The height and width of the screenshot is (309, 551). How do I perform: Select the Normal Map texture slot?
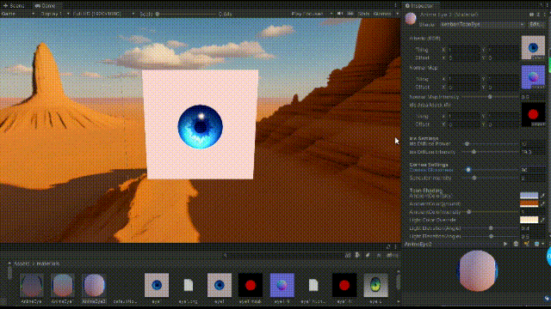(533, 76)
